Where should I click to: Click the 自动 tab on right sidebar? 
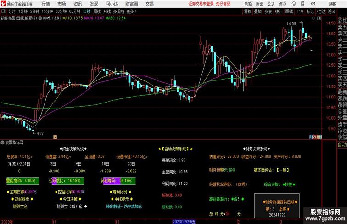click(x=342, y=144)
